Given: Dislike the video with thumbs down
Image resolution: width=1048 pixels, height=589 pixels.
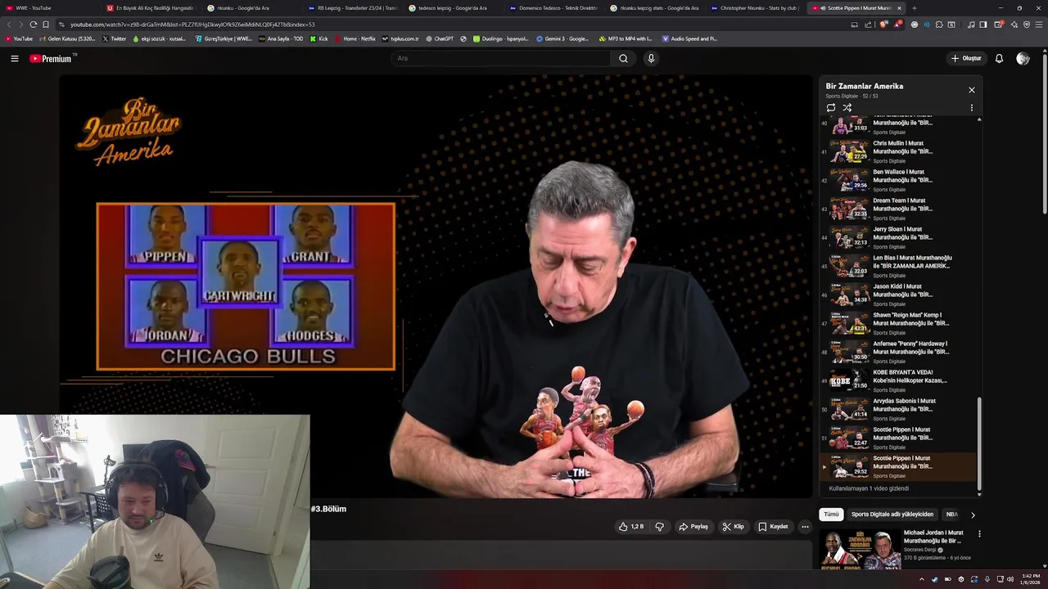Looking at the screenshot, I should (x=659, y=527).
